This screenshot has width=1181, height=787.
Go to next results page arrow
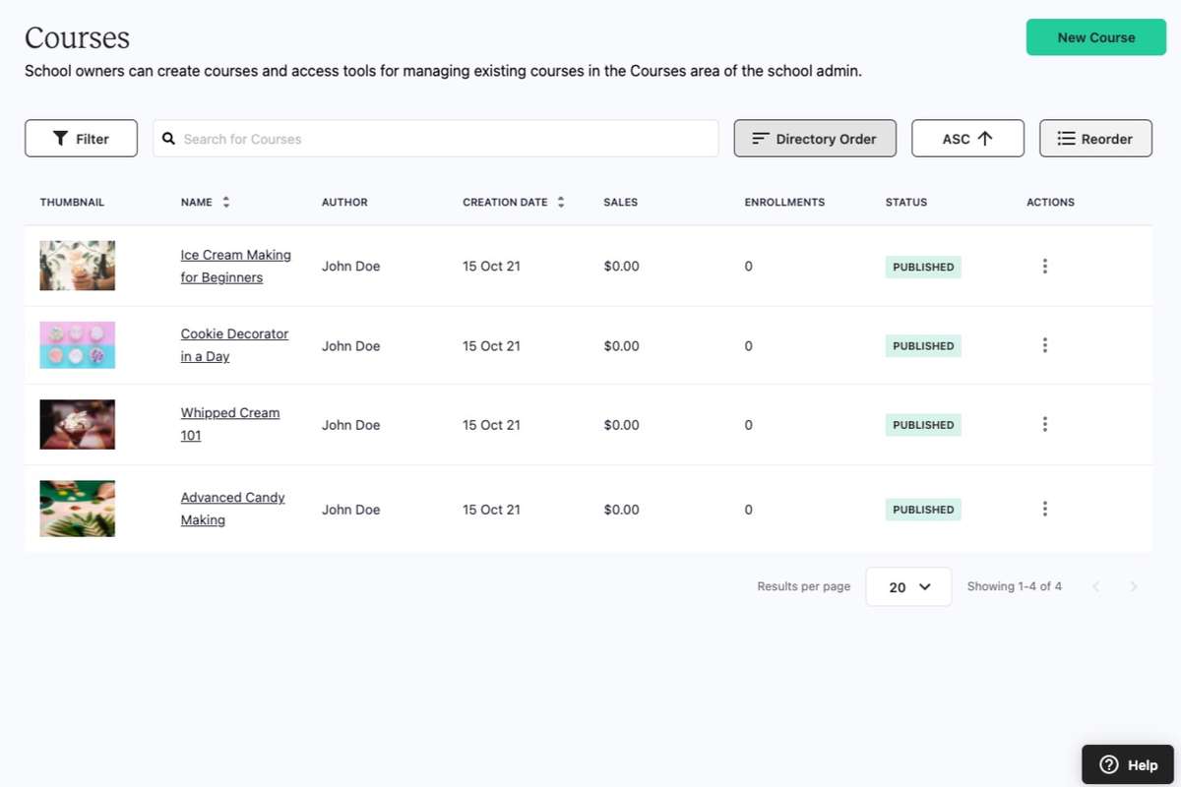pos(1133,586)
